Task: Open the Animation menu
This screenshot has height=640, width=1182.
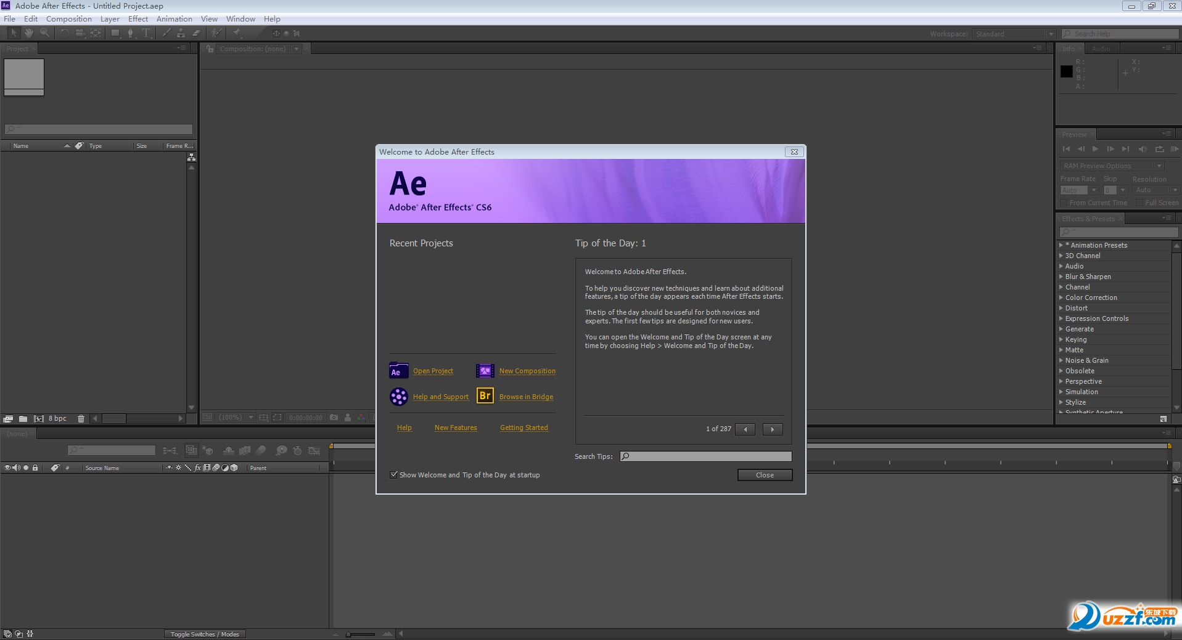Action: pyautogui.click(x=174, y=19)
